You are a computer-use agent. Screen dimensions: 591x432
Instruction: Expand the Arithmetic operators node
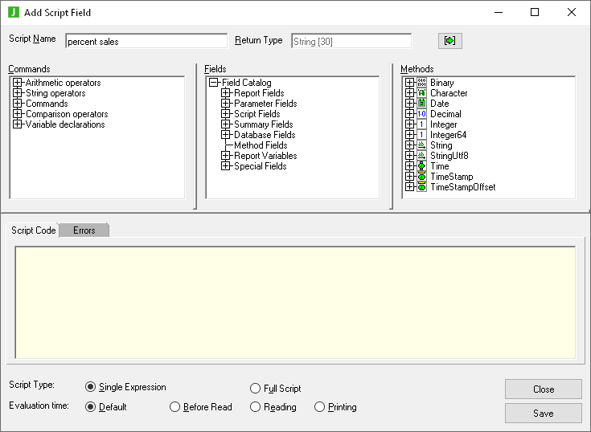tap(18, 83)
